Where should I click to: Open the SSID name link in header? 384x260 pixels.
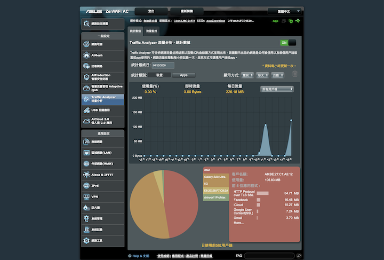click(x=215, y=21)
